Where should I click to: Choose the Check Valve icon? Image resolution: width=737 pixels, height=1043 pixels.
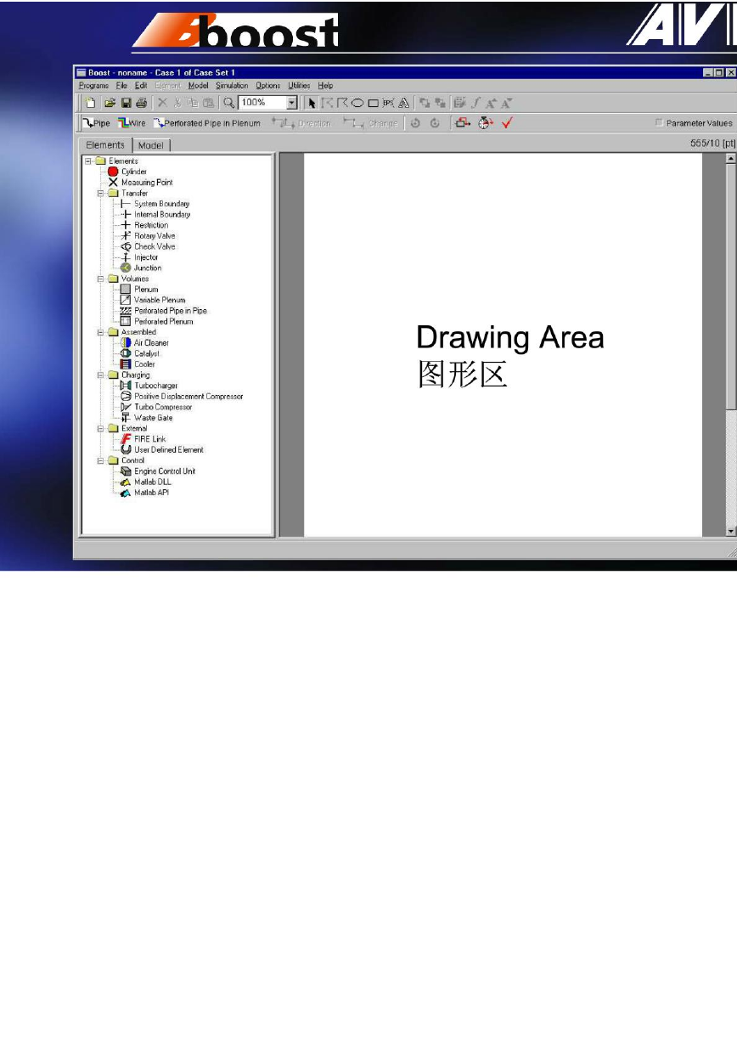click(126, 246)
